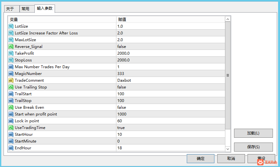Viewport: 280px width, 167px height.
Task: Click the StopLoss row icon
Action: 11,60
